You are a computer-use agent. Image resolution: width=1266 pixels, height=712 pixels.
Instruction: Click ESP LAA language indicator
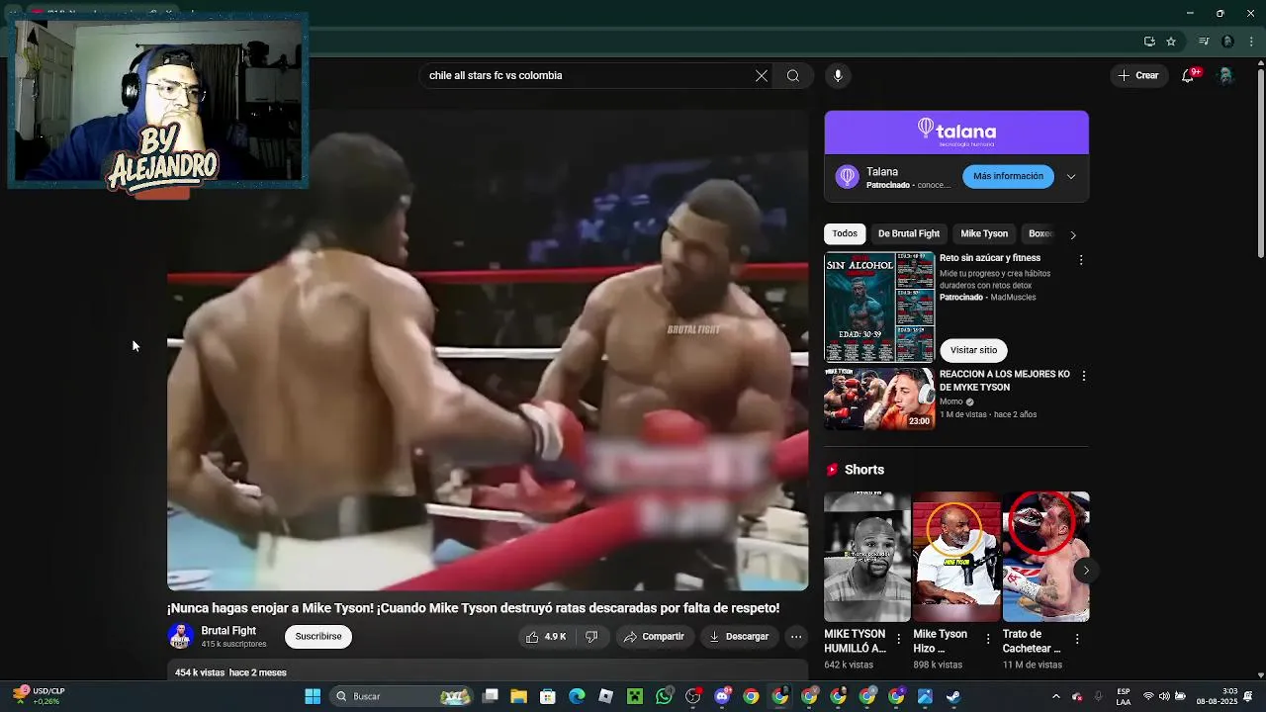[1124, 696]
